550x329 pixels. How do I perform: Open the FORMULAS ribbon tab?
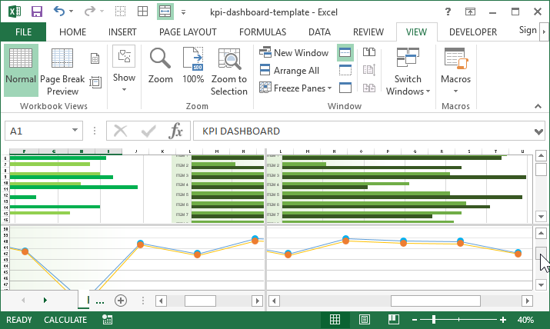[x=262, y=32]
